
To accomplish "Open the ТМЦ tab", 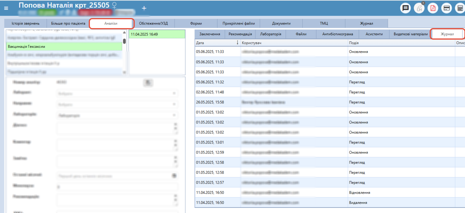I will [x=324, y=23].
